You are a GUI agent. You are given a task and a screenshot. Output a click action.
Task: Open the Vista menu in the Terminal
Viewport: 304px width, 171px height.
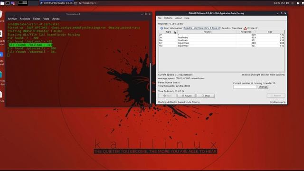[46, 19]
